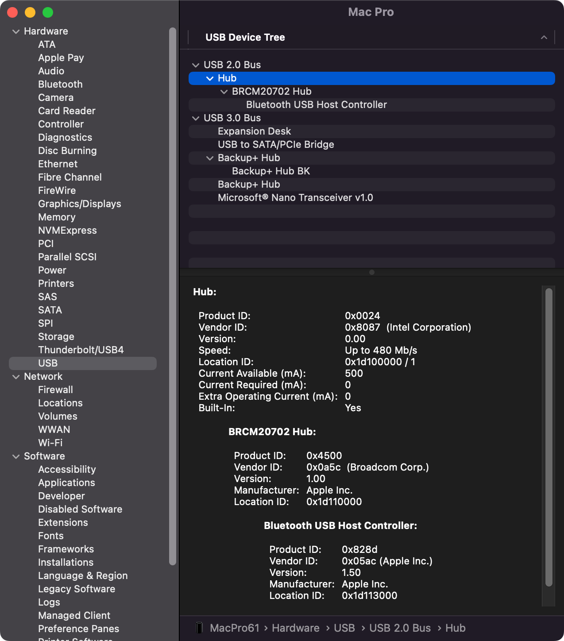This screenshot has height=641, width=564.
Task: Collapse the USB 2.0 Bus tree
Action: (196, 65)
